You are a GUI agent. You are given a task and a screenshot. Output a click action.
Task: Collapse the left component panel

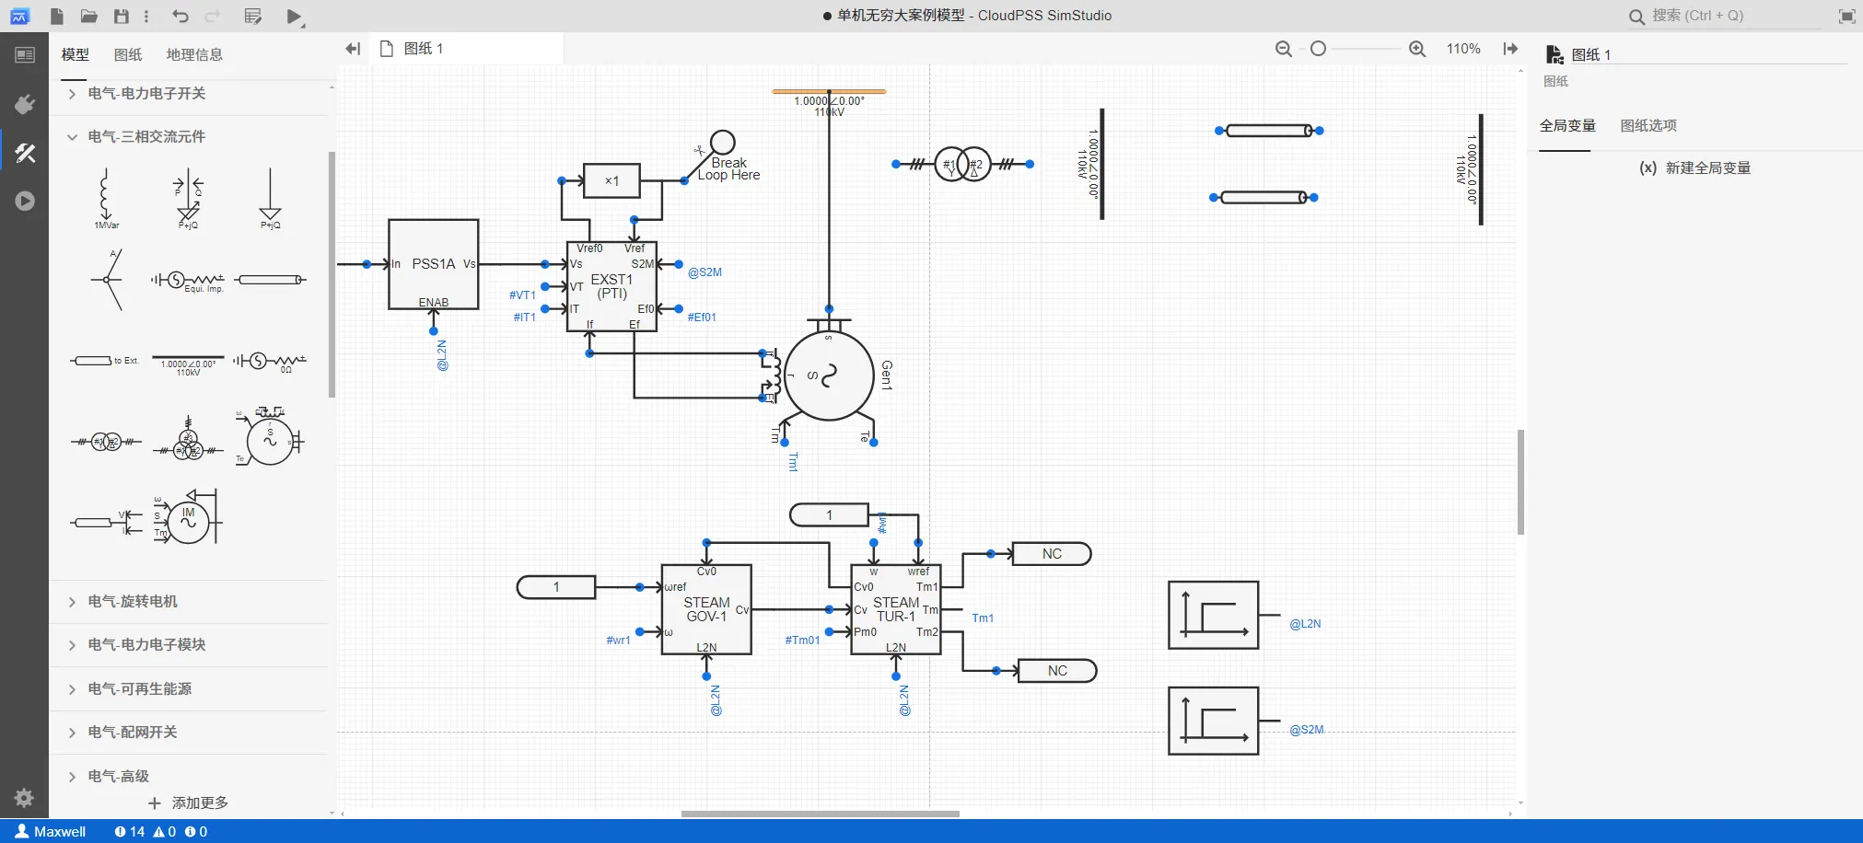tap(352, 49)
